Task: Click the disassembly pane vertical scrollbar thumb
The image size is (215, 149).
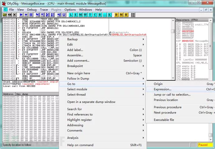Action: (x=173, y=31)
